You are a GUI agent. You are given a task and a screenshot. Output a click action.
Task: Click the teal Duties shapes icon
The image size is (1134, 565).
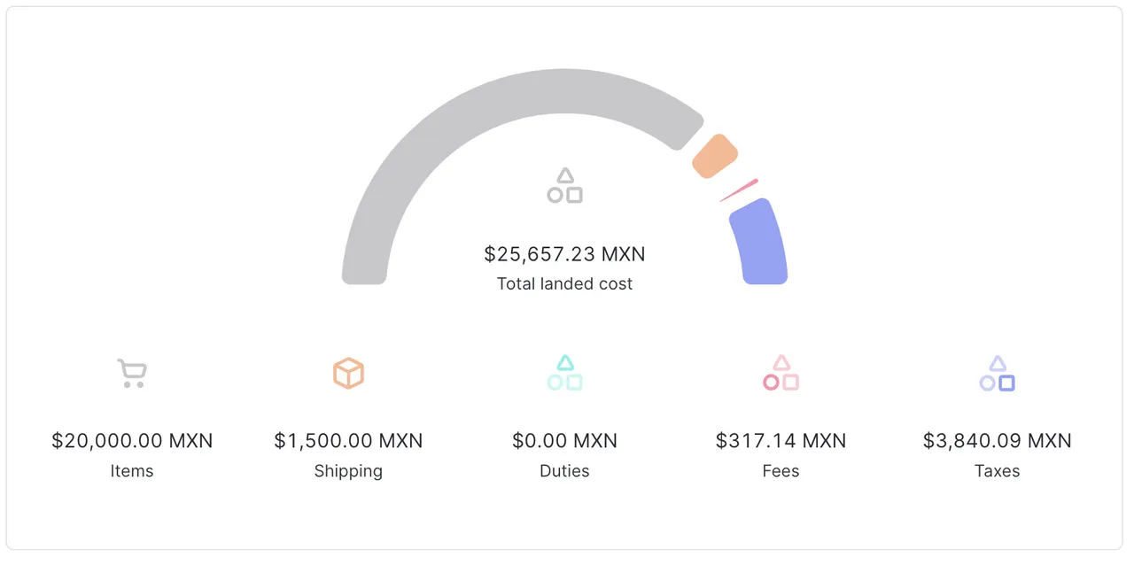point(564,373)
